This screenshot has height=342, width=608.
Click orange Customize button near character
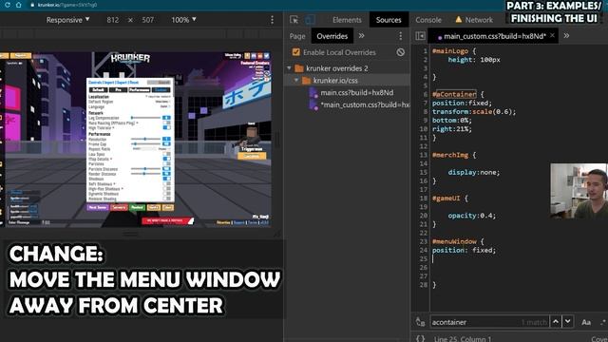click(x=252, y=156)
